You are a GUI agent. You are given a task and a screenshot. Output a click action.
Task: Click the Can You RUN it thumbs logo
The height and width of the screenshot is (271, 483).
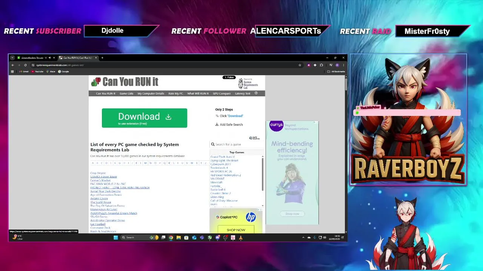pos(96,81)
